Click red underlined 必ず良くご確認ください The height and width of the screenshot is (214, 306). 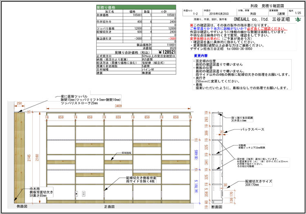click(267, 29)
